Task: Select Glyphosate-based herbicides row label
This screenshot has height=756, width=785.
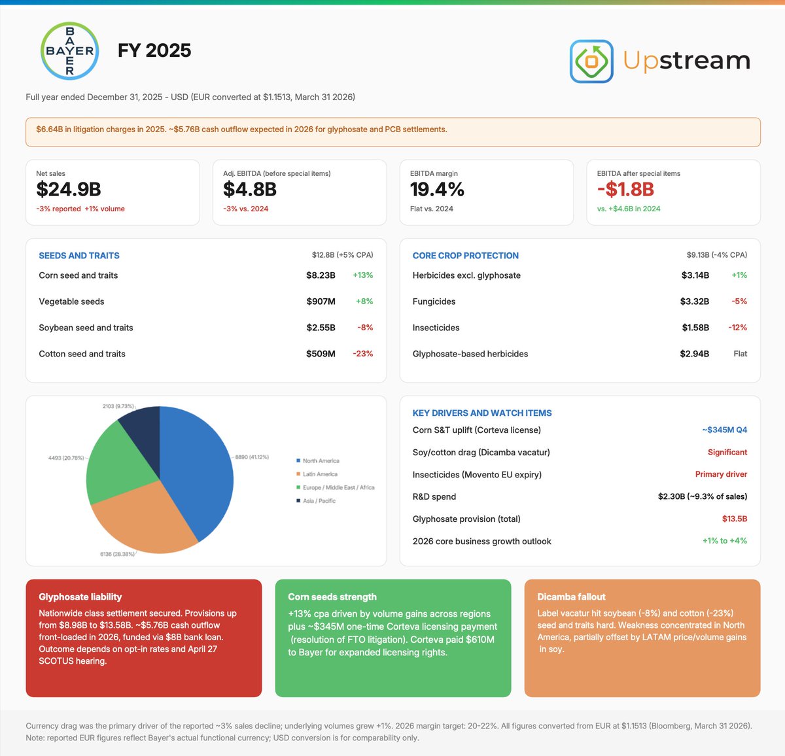Action: tap(470, 354)
